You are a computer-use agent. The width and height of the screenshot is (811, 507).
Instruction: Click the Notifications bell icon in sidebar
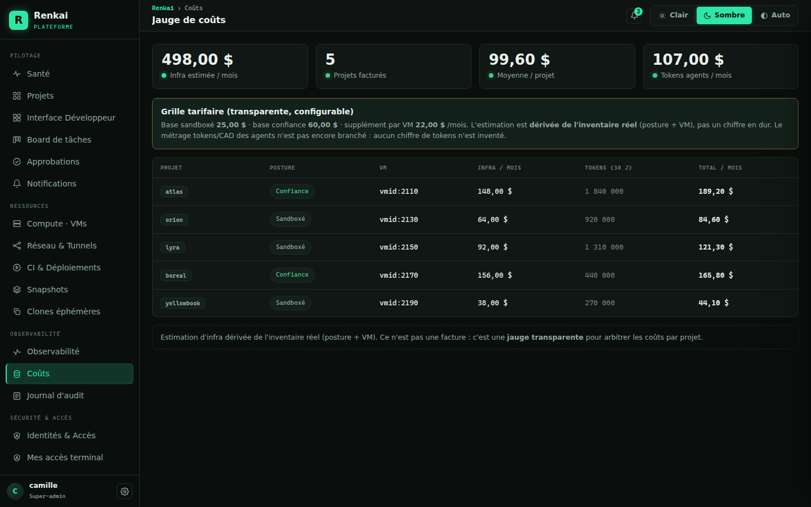click(x=17, y=184)
